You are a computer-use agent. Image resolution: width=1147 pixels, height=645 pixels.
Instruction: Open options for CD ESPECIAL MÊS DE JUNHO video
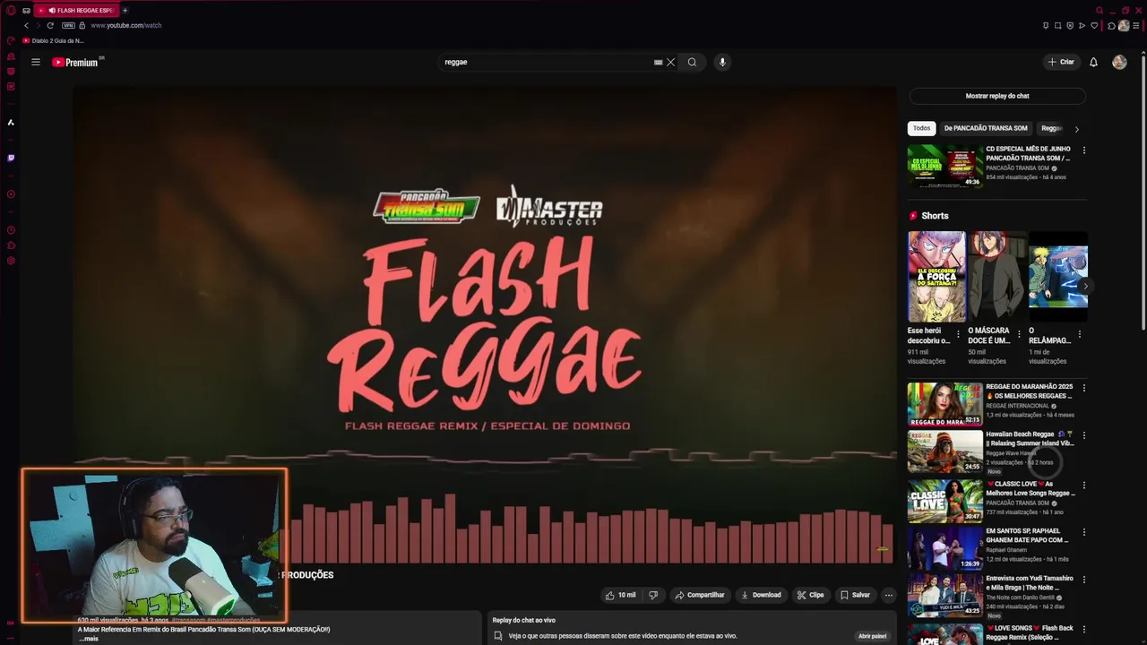pos(1084,150)
